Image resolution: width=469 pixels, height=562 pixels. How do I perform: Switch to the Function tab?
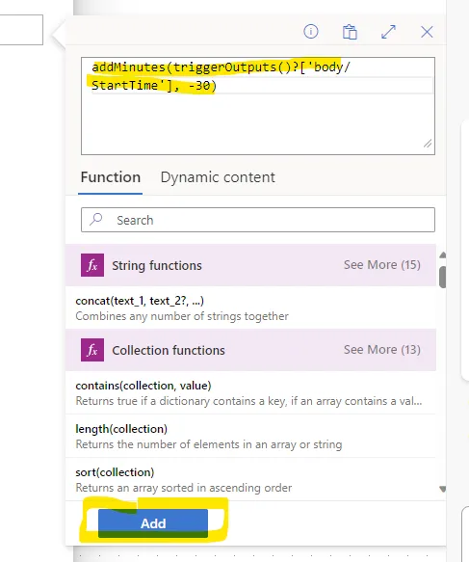(x=111, y=177)
